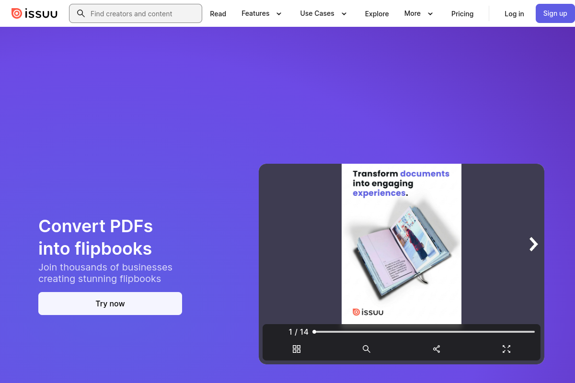
Task: Open the Log in page
Action: click(x=514, y=14)
